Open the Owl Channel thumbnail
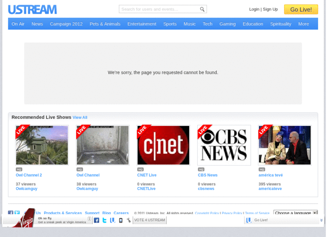Image resolution: width=331 pixels, height=237 pixels. point(103,145)
